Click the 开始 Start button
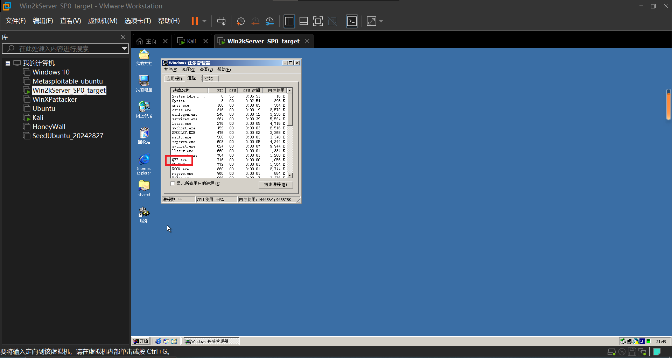 [141, 341]
